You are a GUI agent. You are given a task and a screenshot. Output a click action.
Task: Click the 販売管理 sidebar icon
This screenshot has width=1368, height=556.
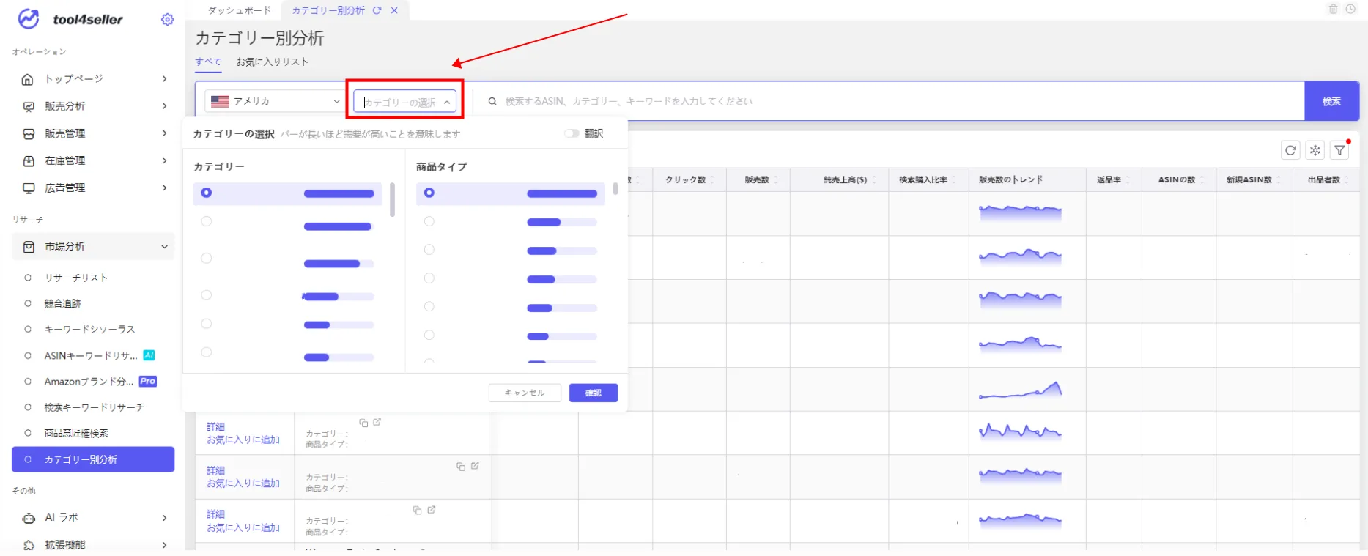(29, 133)
